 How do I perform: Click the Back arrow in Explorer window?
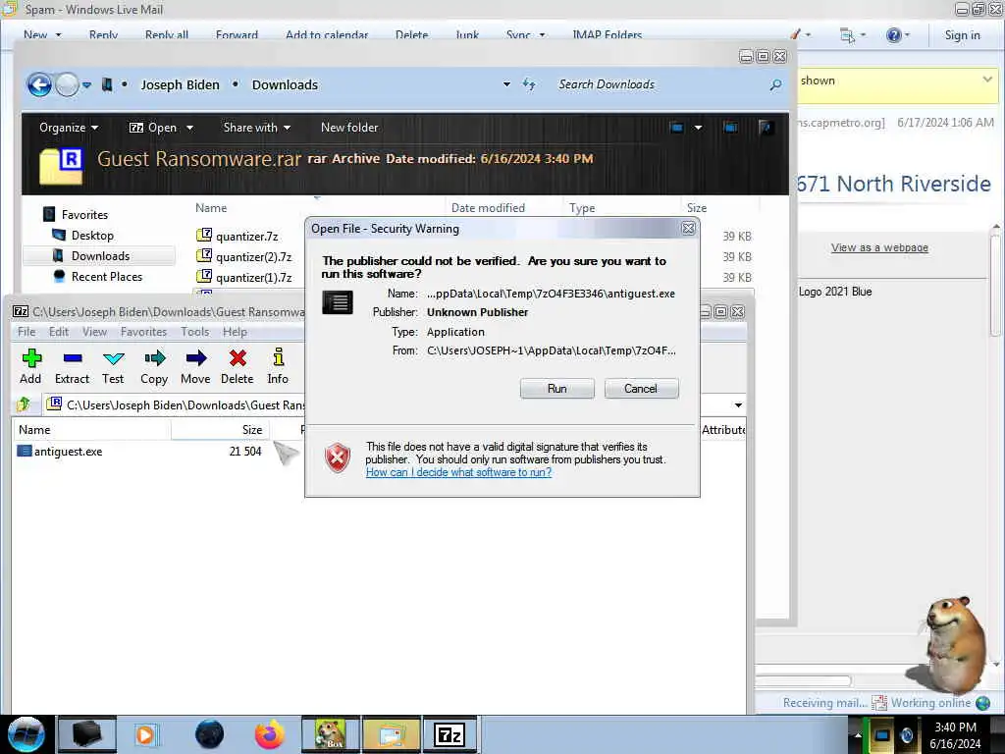39,84
